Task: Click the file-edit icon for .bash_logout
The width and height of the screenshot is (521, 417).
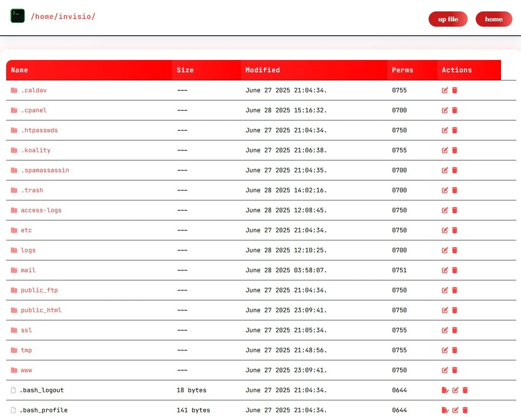Action: 445,390
